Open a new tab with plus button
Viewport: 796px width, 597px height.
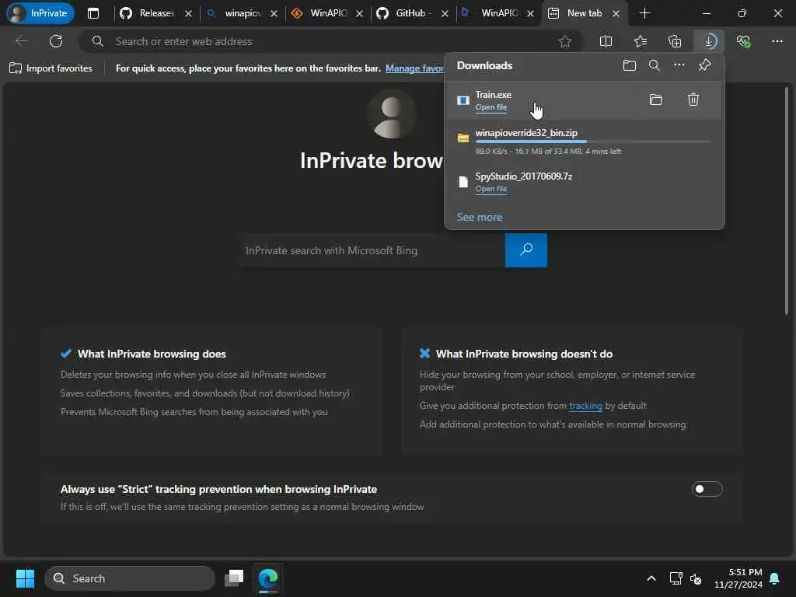(x=644, y=13)
